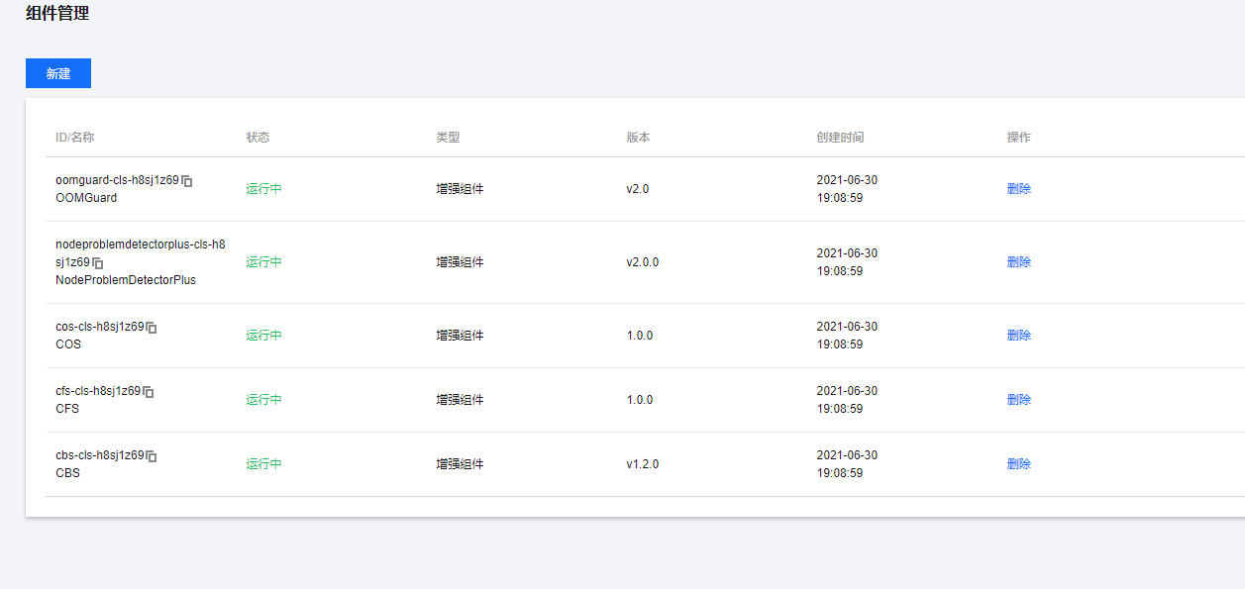
Task: Click the 运行中 status in CFS row
Action: pyautogui.click(x=263, y=399)
